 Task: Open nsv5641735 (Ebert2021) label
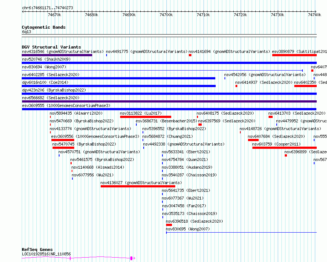[x=186, y=190]
